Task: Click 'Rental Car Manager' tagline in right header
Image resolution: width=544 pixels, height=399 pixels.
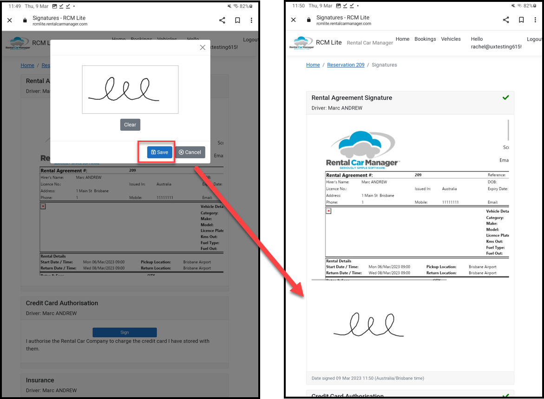Action: (370, 43)
